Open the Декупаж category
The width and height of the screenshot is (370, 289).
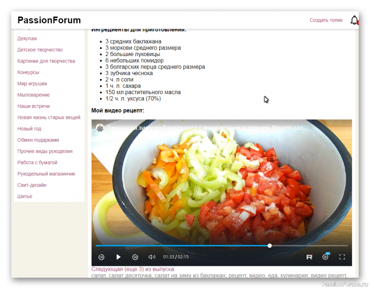point(27,38)
